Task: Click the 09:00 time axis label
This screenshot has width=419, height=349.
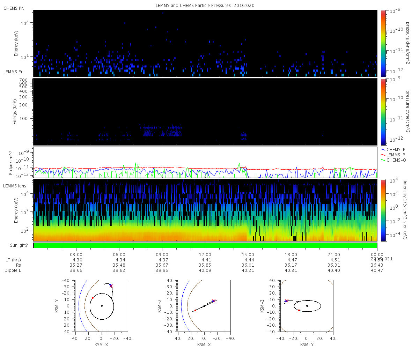Action: coord(162,255)
